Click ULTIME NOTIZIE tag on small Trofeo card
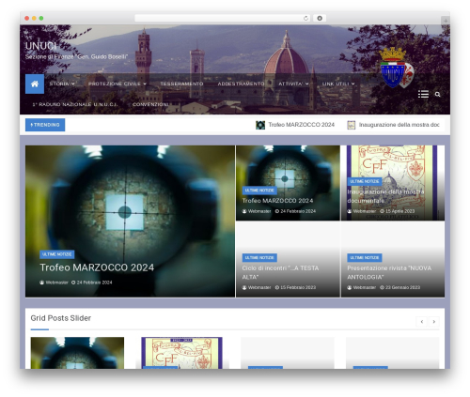 (259, 191)
